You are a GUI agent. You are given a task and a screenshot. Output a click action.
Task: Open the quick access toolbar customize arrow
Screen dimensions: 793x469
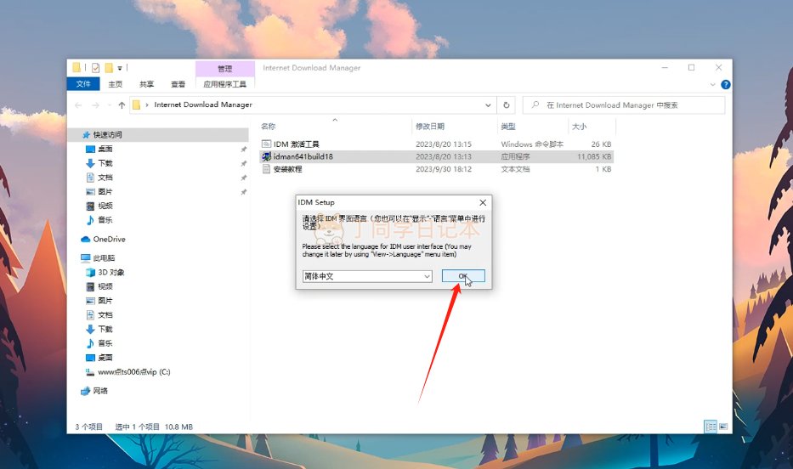click(120, 68)
